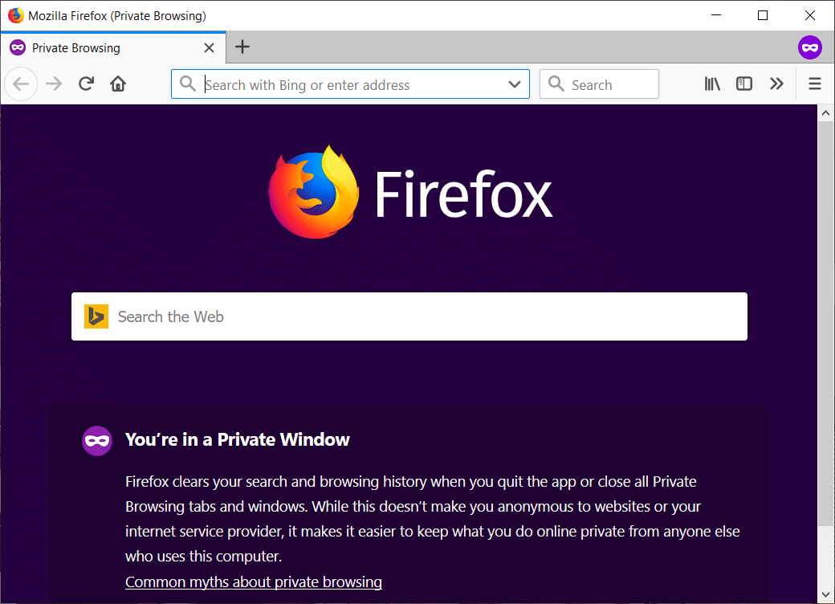Focus the Search the Web field
This screenshot has width=835, height=604.
426,316
